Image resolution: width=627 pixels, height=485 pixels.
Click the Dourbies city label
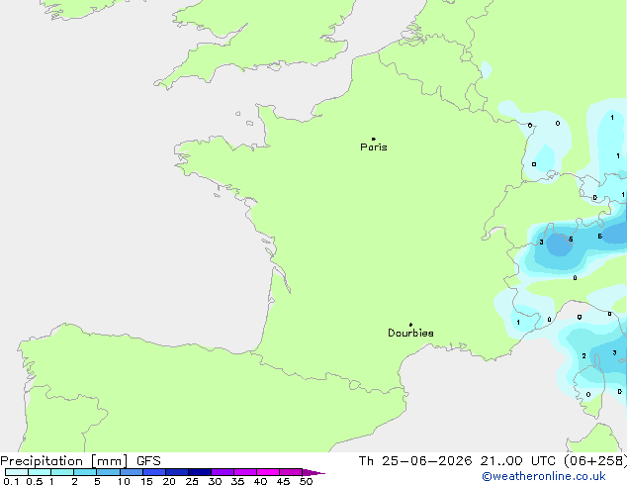(x=410, y=333)
